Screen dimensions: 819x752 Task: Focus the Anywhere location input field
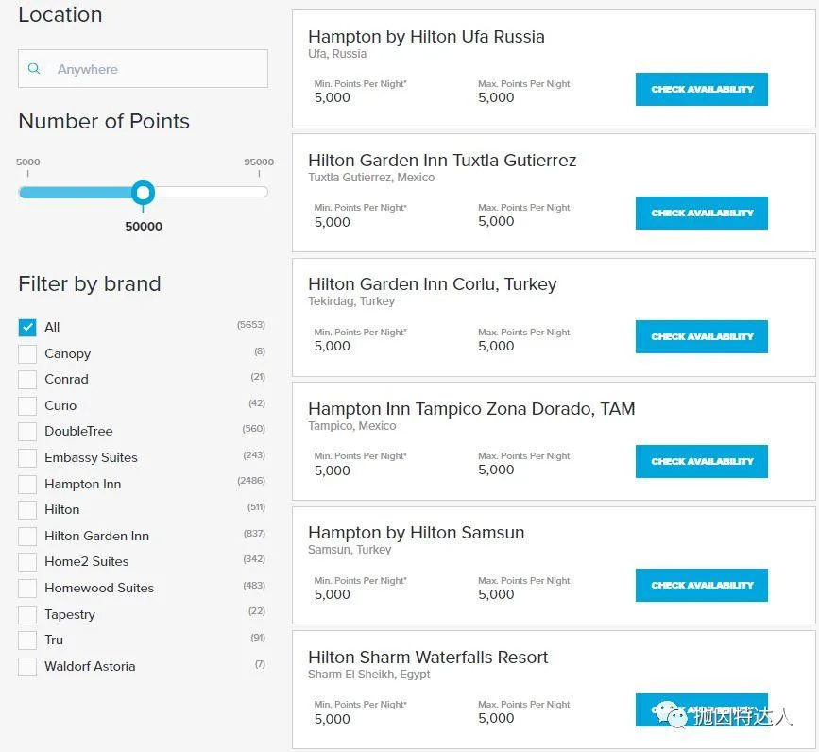click(144, 68)
